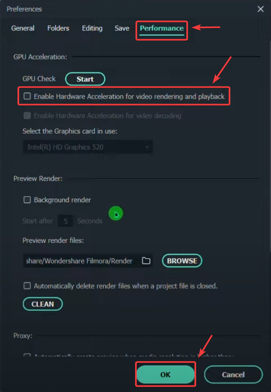The image size is (271, 392).
Task: Enable Hardware Acceleration for video rendering checkbox
Action: pyautogui.click(x=27, y=96)
